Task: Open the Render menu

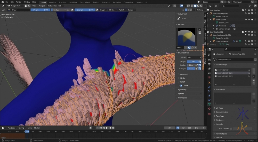Action: pyautogui.click(x=19, y=2)
